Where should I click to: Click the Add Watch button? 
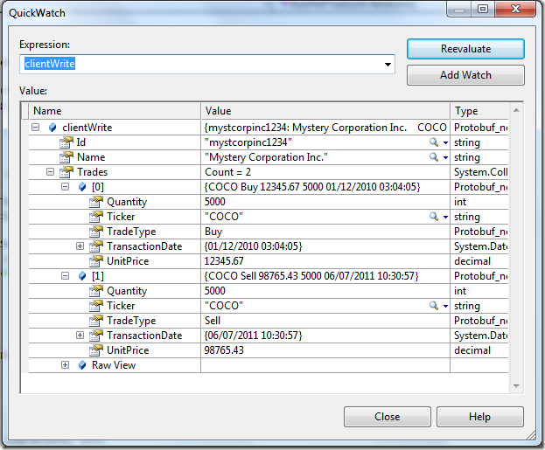(465, 75)
